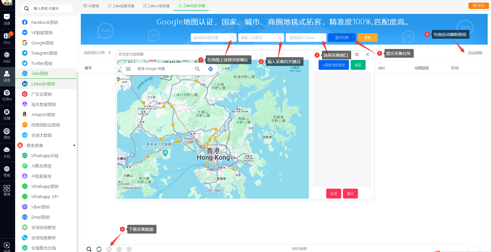Click the red 删除 delete button
Screen dimensions: 491x252
[x=350, y=194]
